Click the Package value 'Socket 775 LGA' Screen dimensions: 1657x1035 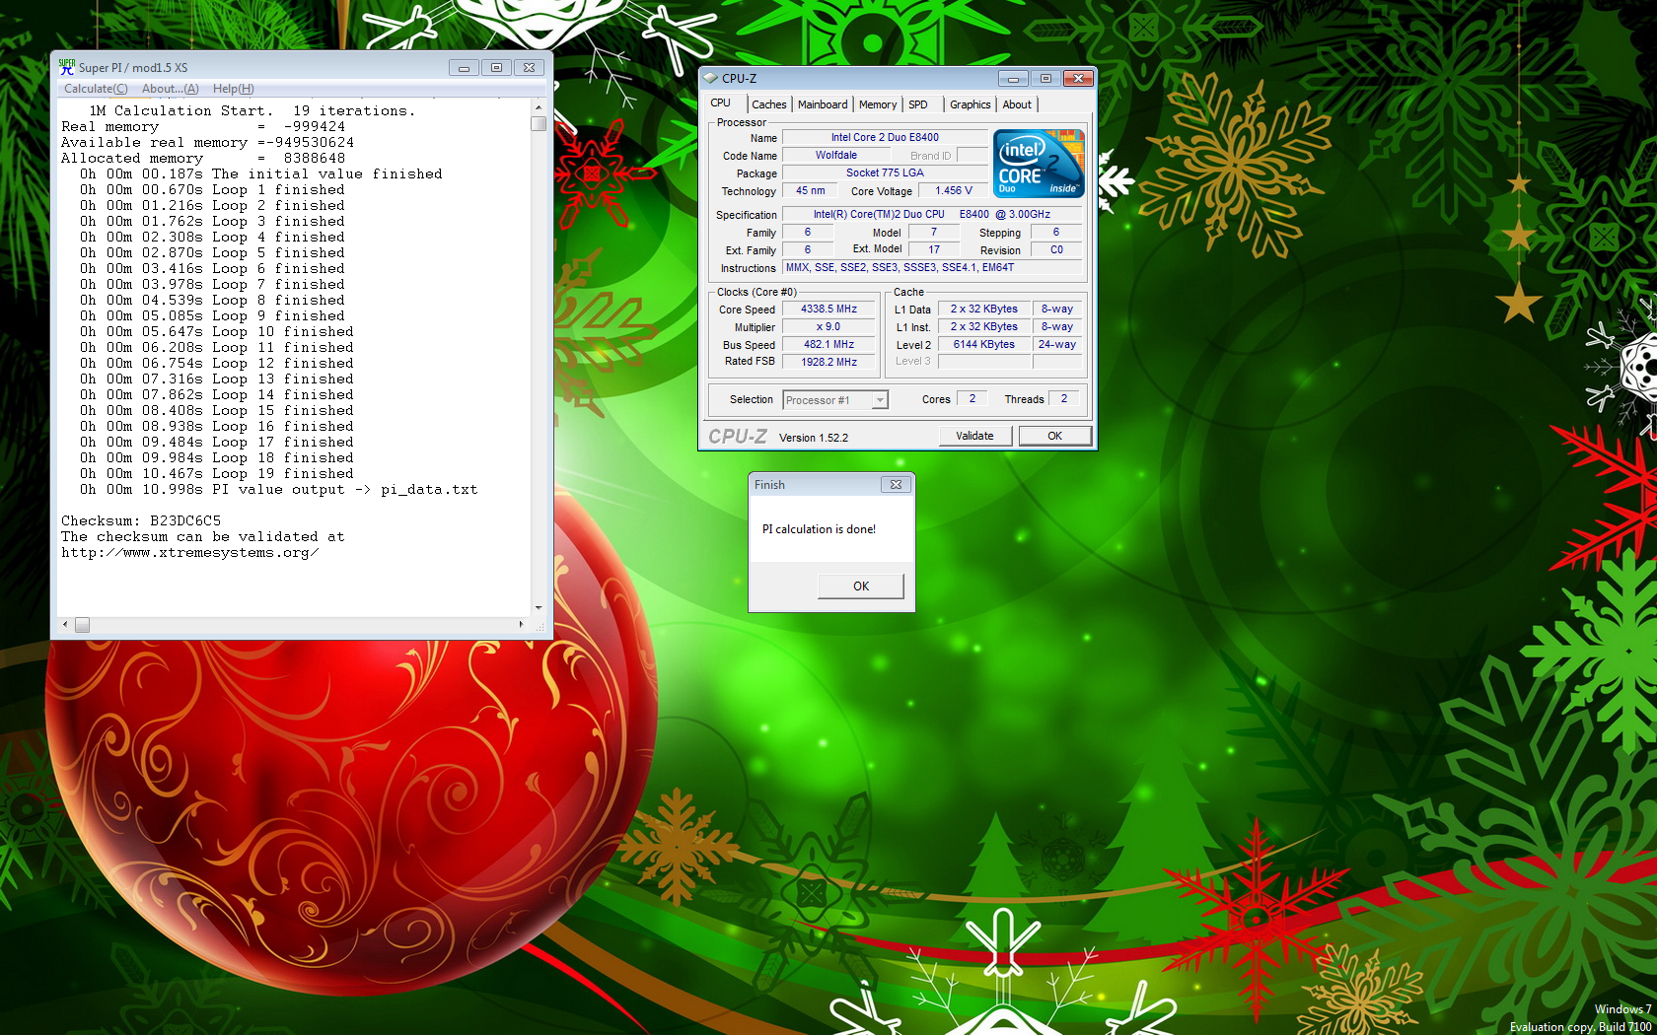(885, 172)
